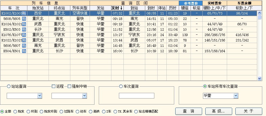The image size is (266, 116).
Task: Click the 33:49 duration cell
Action: click(x=173, y=35)
